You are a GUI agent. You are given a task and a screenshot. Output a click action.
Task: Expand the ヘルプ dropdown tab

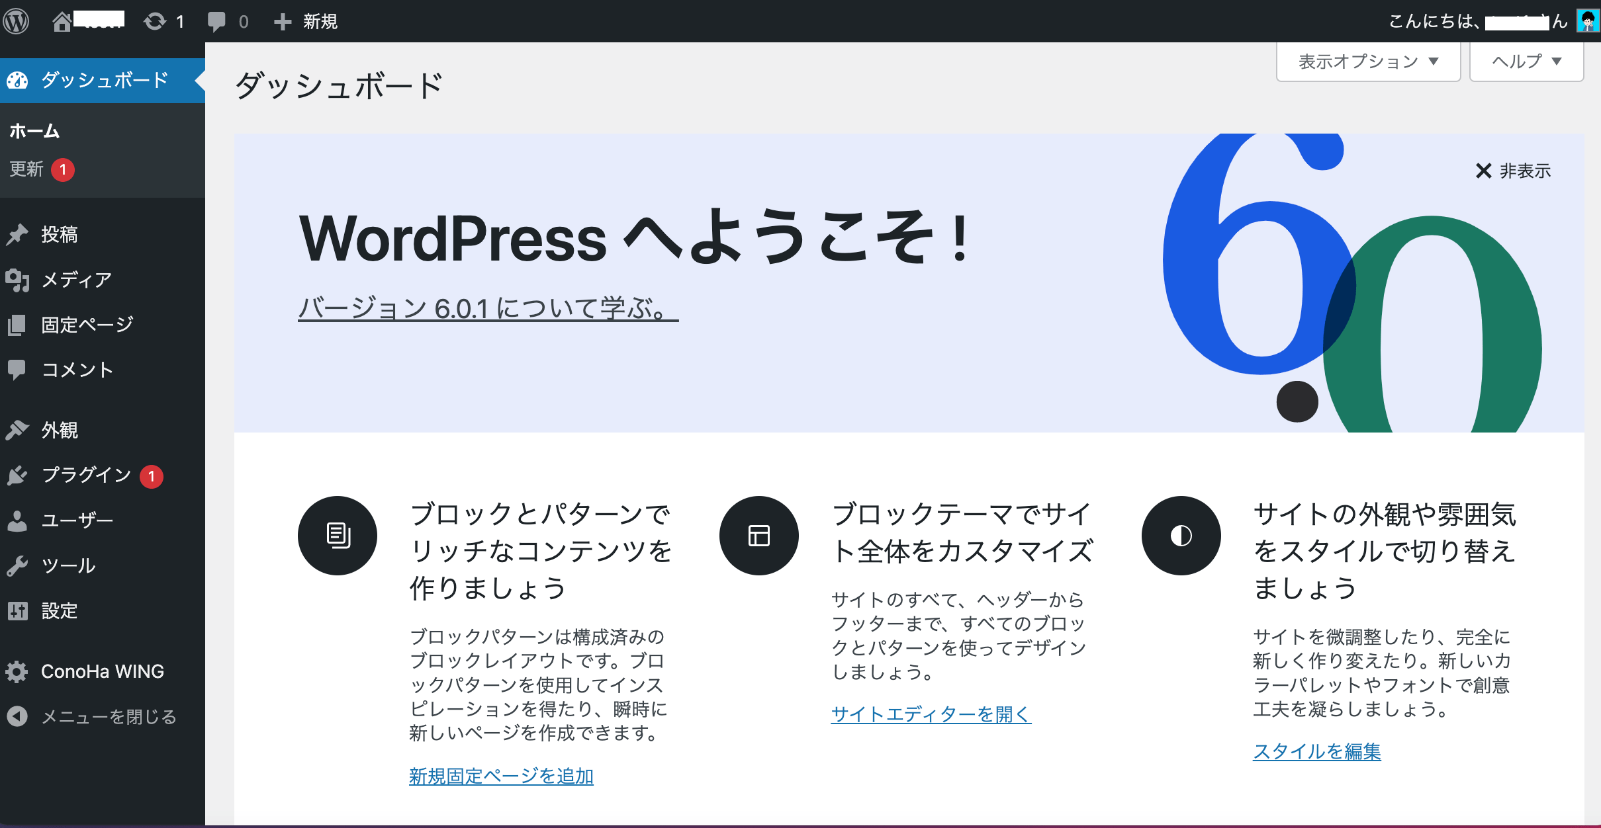[x=1526, y=62]
